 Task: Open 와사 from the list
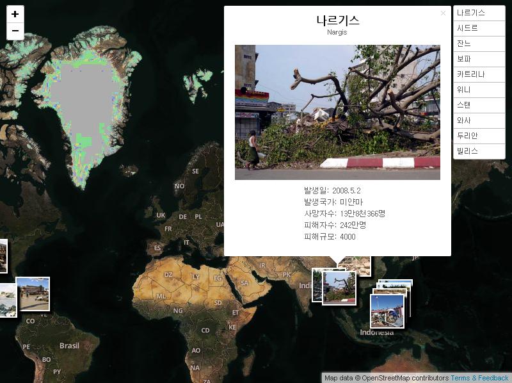[x=479, y=120]
